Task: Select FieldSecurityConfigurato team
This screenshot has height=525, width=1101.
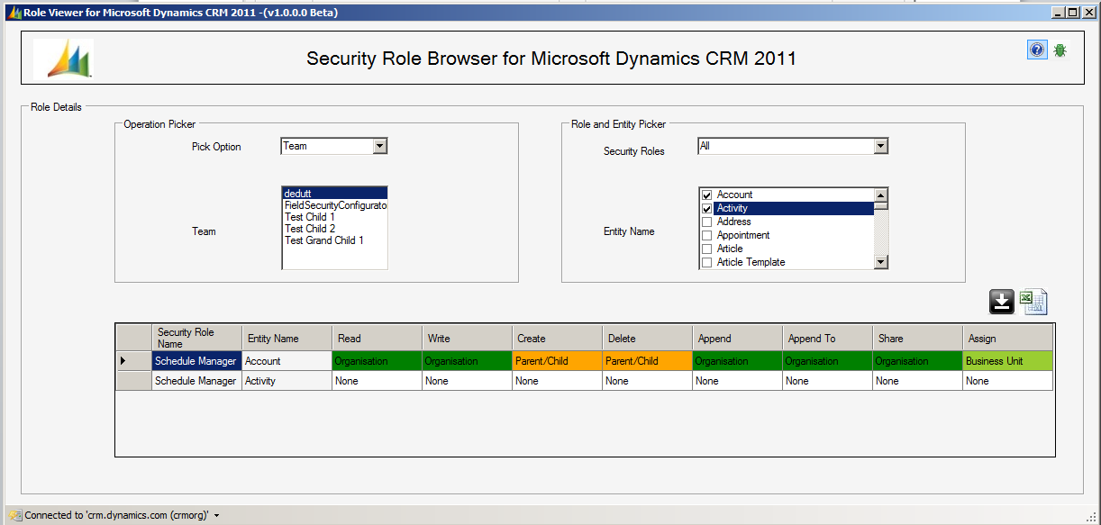Action: tap(334, 205)
